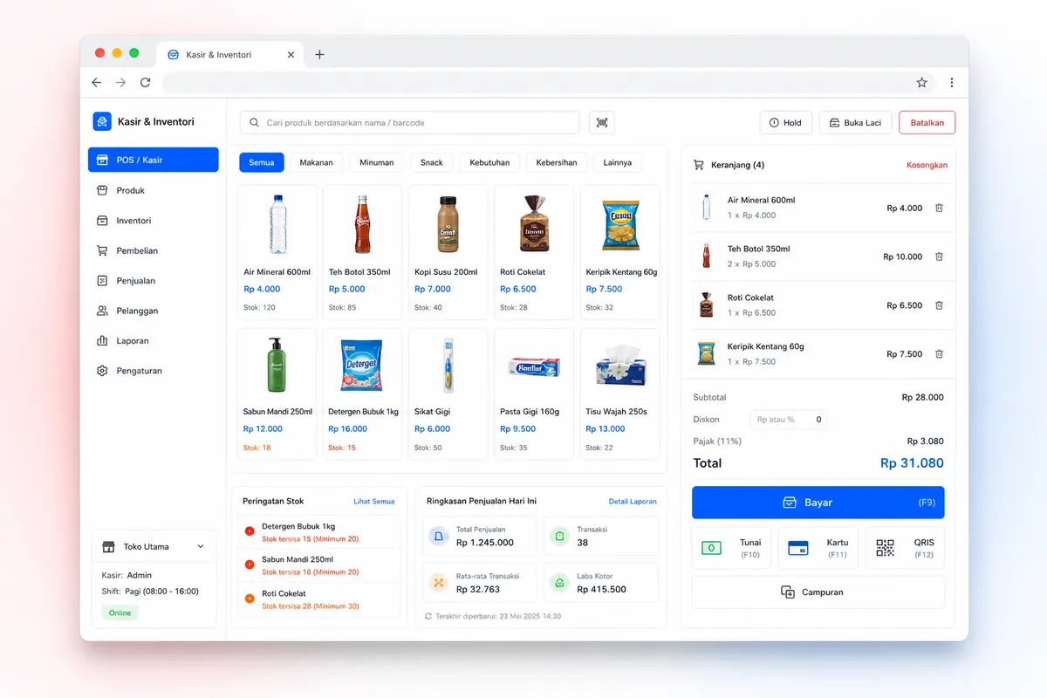Open the Detergen Bubuk 1kg stock warning

[x=318, y=532]
